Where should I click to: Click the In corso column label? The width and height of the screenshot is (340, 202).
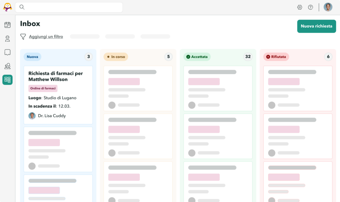click(x=116, y=57)
